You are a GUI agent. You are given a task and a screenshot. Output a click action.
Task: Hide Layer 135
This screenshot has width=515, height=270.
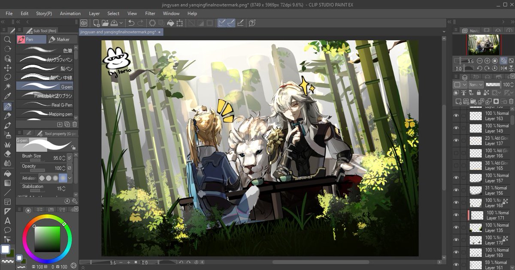pos(456,228)
